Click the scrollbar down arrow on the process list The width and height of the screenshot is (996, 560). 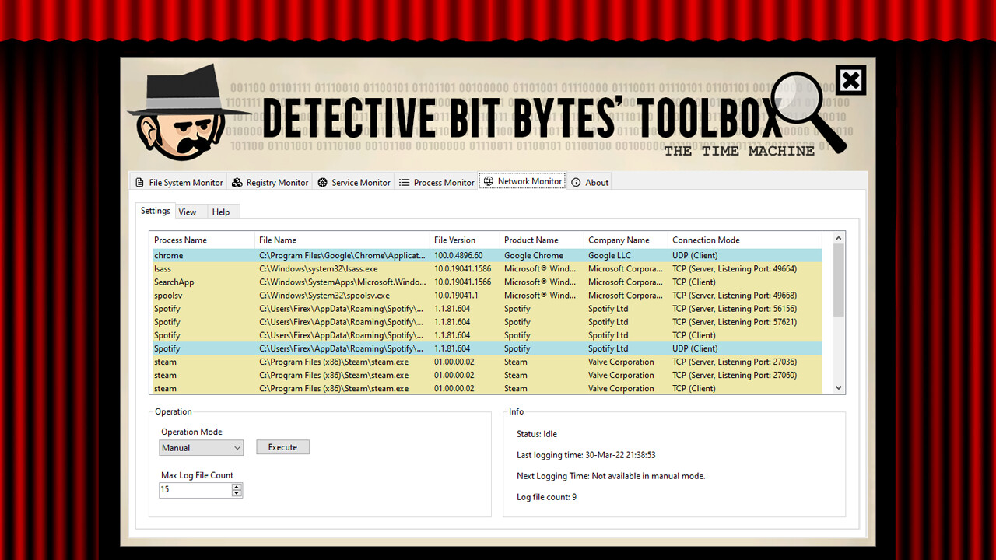pyautogui.click(x=838, y=387)
